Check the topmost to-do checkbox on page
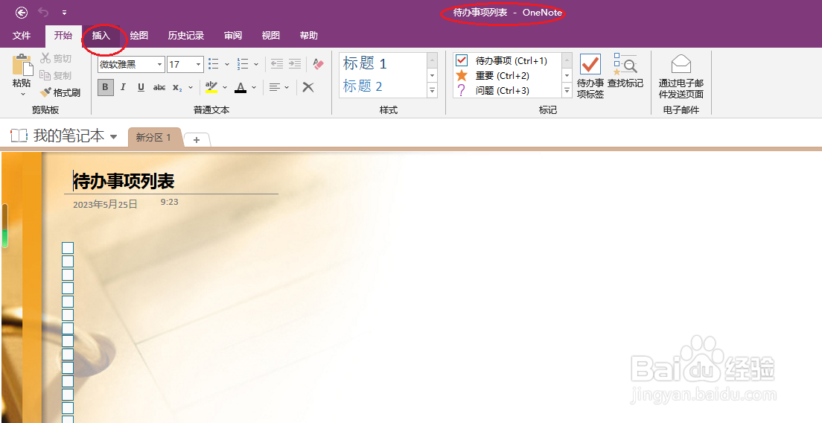The width and height of the screenshot is (822, 423). point(68,248)
